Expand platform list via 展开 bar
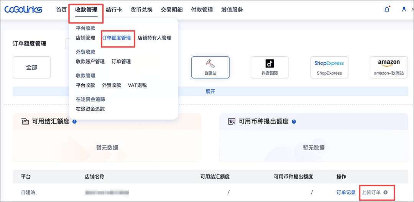 (x=210, y=92)
